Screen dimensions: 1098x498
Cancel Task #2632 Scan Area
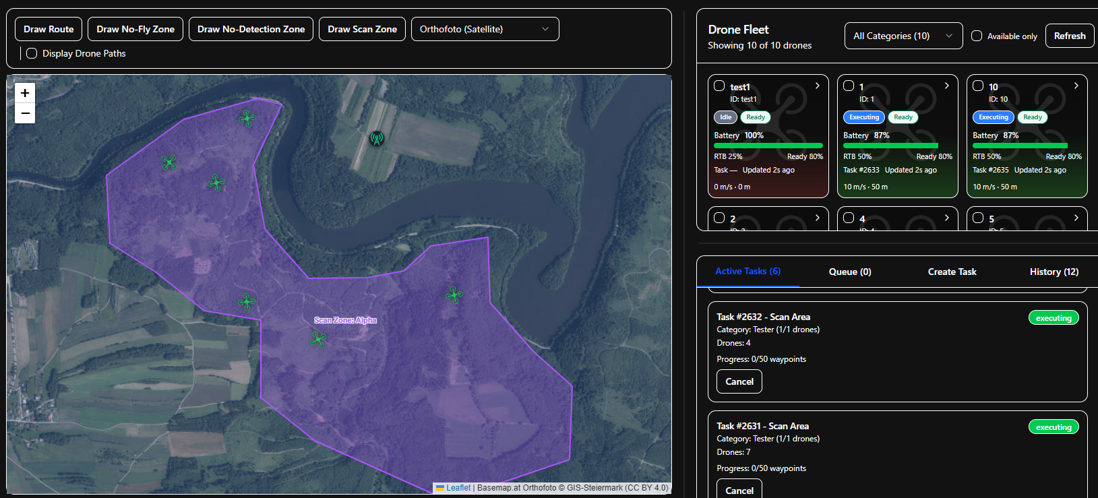pyautogui.click(x=739, y=381)
